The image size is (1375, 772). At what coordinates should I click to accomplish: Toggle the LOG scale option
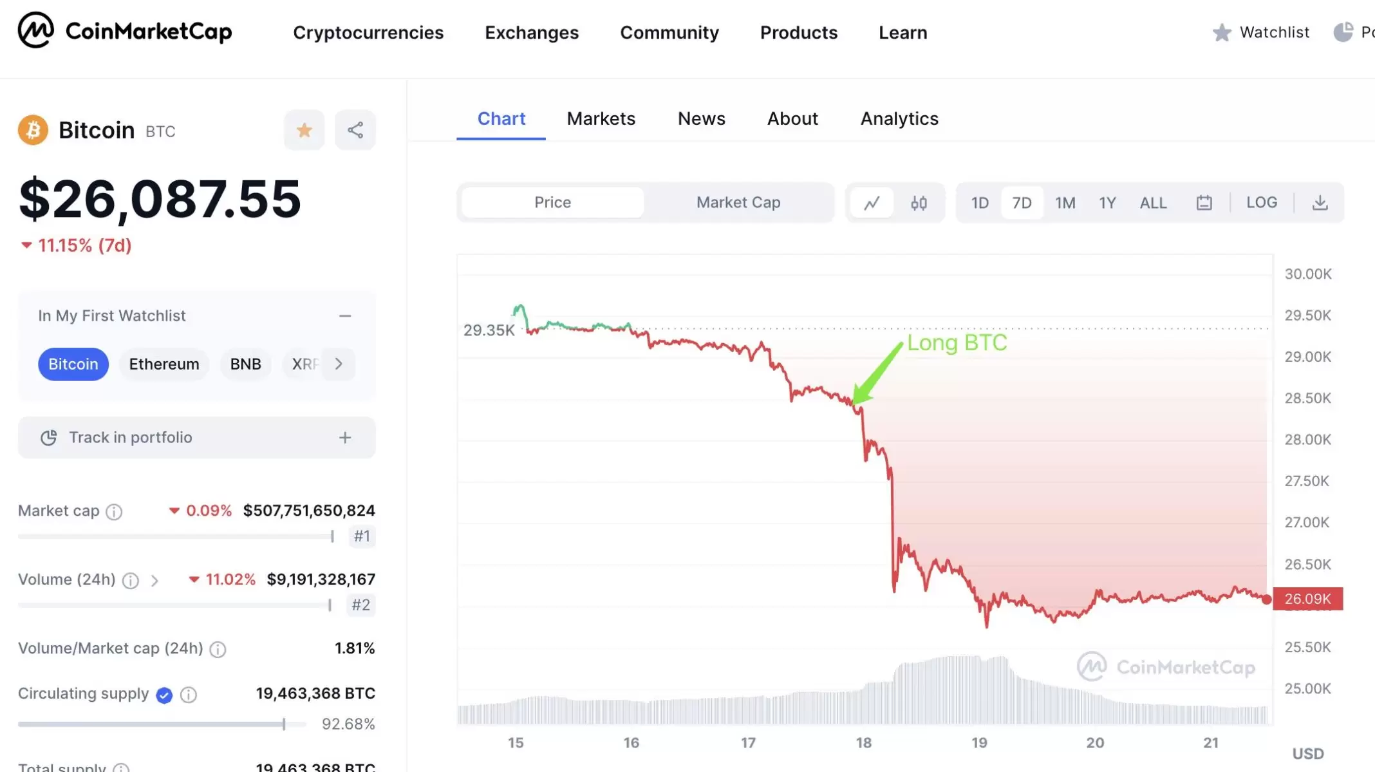click(x=1261, y=202)
